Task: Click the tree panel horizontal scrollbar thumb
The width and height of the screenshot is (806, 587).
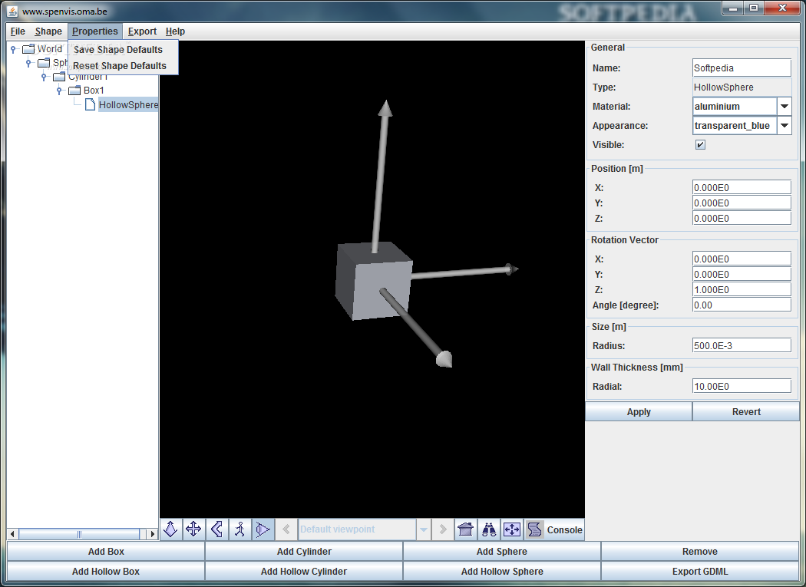Action: tap(79, 534)
